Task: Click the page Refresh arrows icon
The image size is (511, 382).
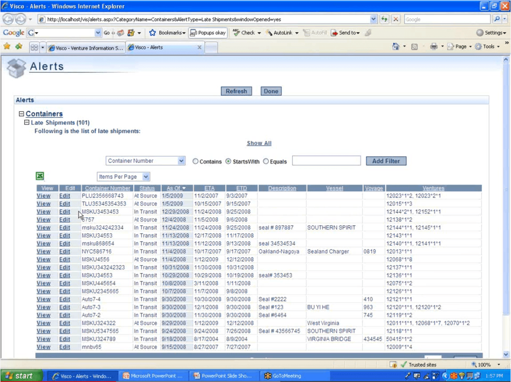Action: click(x=384, y=19)
